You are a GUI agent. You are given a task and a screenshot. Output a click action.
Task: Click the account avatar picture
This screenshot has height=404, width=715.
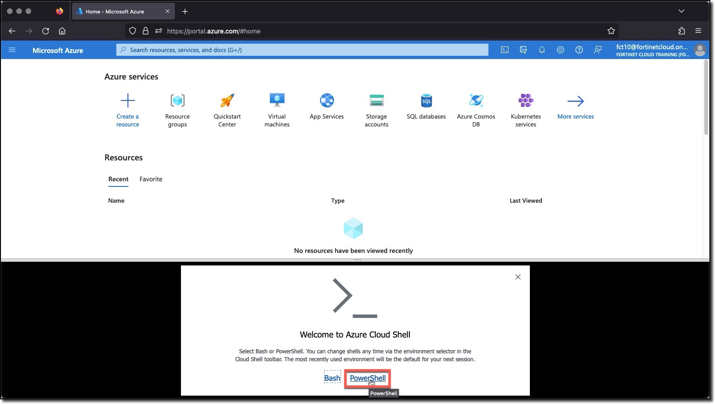click(x=700, y=50)
